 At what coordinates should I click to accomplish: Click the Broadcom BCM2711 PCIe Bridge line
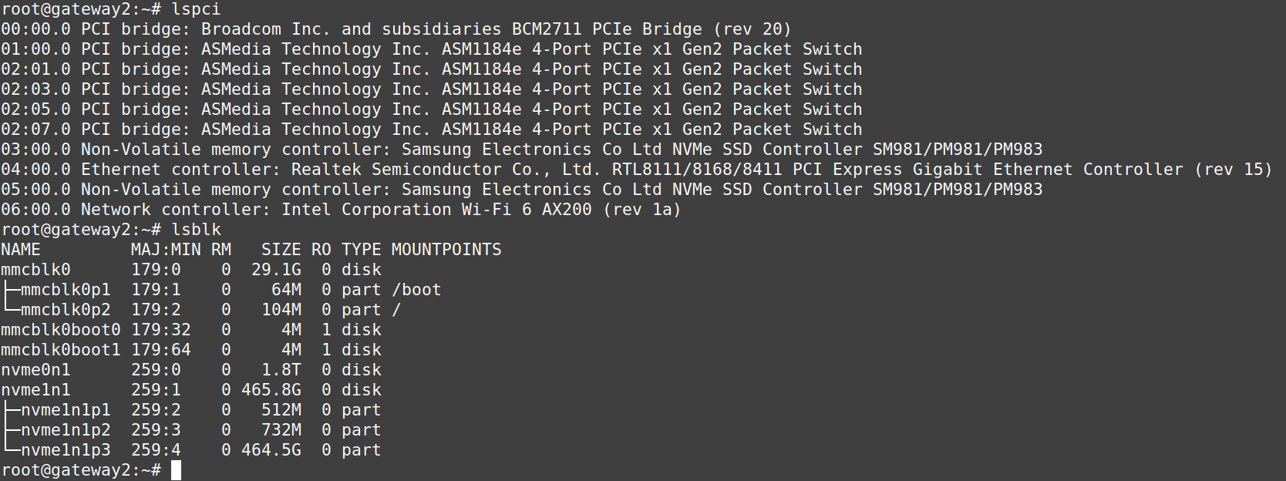coord(396,29)
